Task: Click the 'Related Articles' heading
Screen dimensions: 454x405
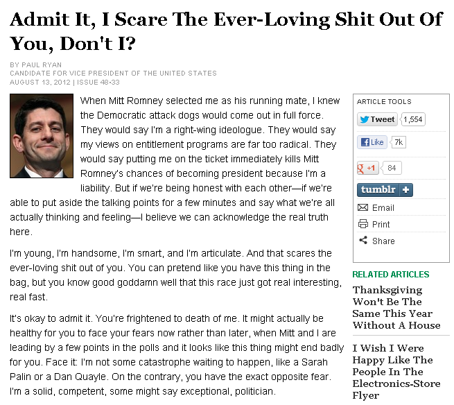Action: pyautogui.click(x=390, y=274)
